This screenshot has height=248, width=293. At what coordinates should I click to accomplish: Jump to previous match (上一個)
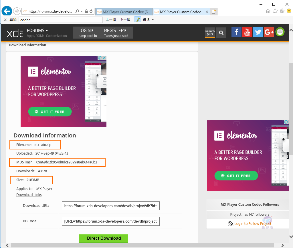tap(111, 19)
